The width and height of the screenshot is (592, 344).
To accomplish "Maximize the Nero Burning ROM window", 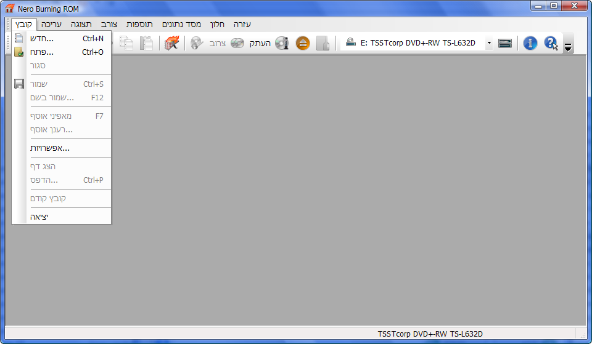I will pos(554,6).
